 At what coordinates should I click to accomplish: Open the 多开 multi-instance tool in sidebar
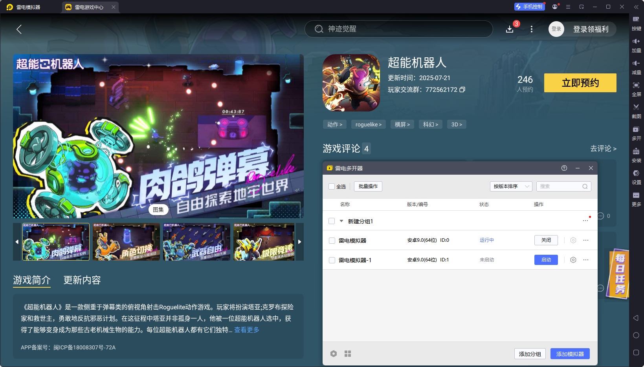[x=636, y=133]
